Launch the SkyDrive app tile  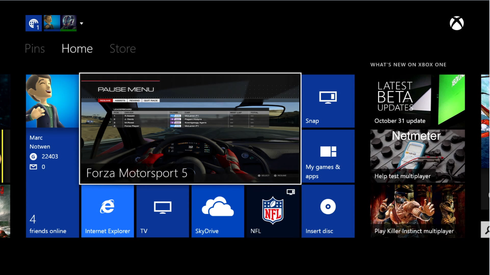[x=218, y=211]
